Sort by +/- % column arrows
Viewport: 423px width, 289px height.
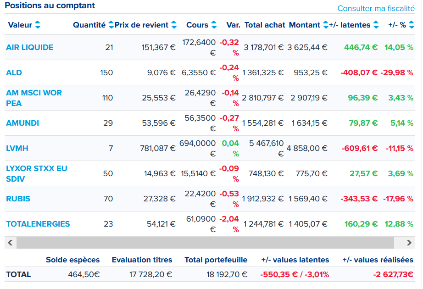[x=412, y=25]
